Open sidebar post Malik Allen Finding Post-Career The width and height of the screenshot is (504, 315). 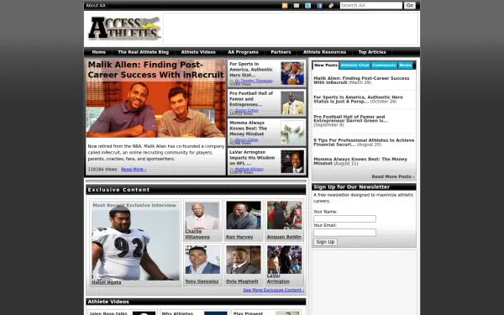(x=361, y=81)
